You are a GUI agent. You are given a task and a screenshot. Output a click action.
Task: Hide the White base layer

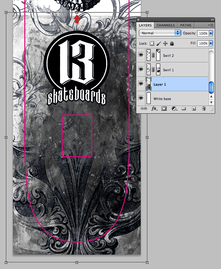pyautogui.click(x=141, y=98)
